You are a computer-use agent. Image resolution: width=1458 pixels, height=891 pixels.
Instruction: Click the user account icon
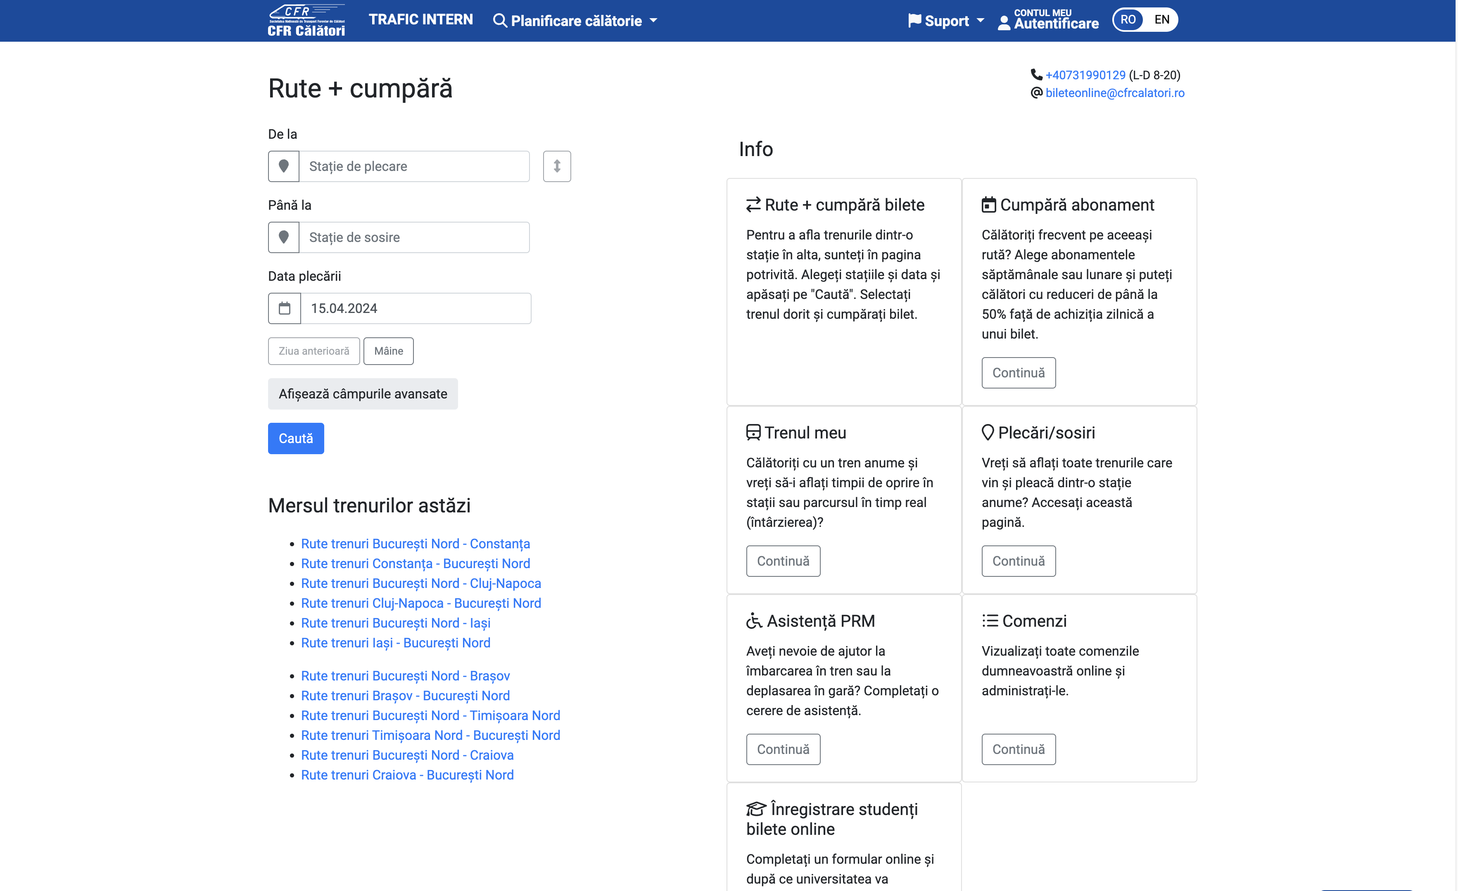point(1004,23)
